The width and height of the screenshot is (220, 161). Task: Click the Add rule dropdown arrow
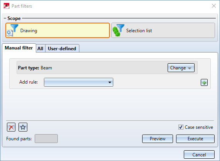(x=110, y=82)
